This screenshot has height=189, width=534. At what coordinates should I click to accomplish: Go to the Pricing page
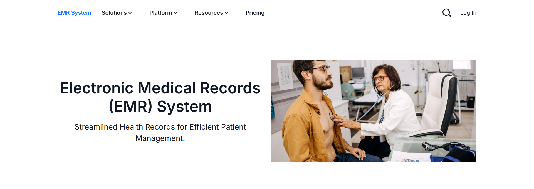[255, 13]
